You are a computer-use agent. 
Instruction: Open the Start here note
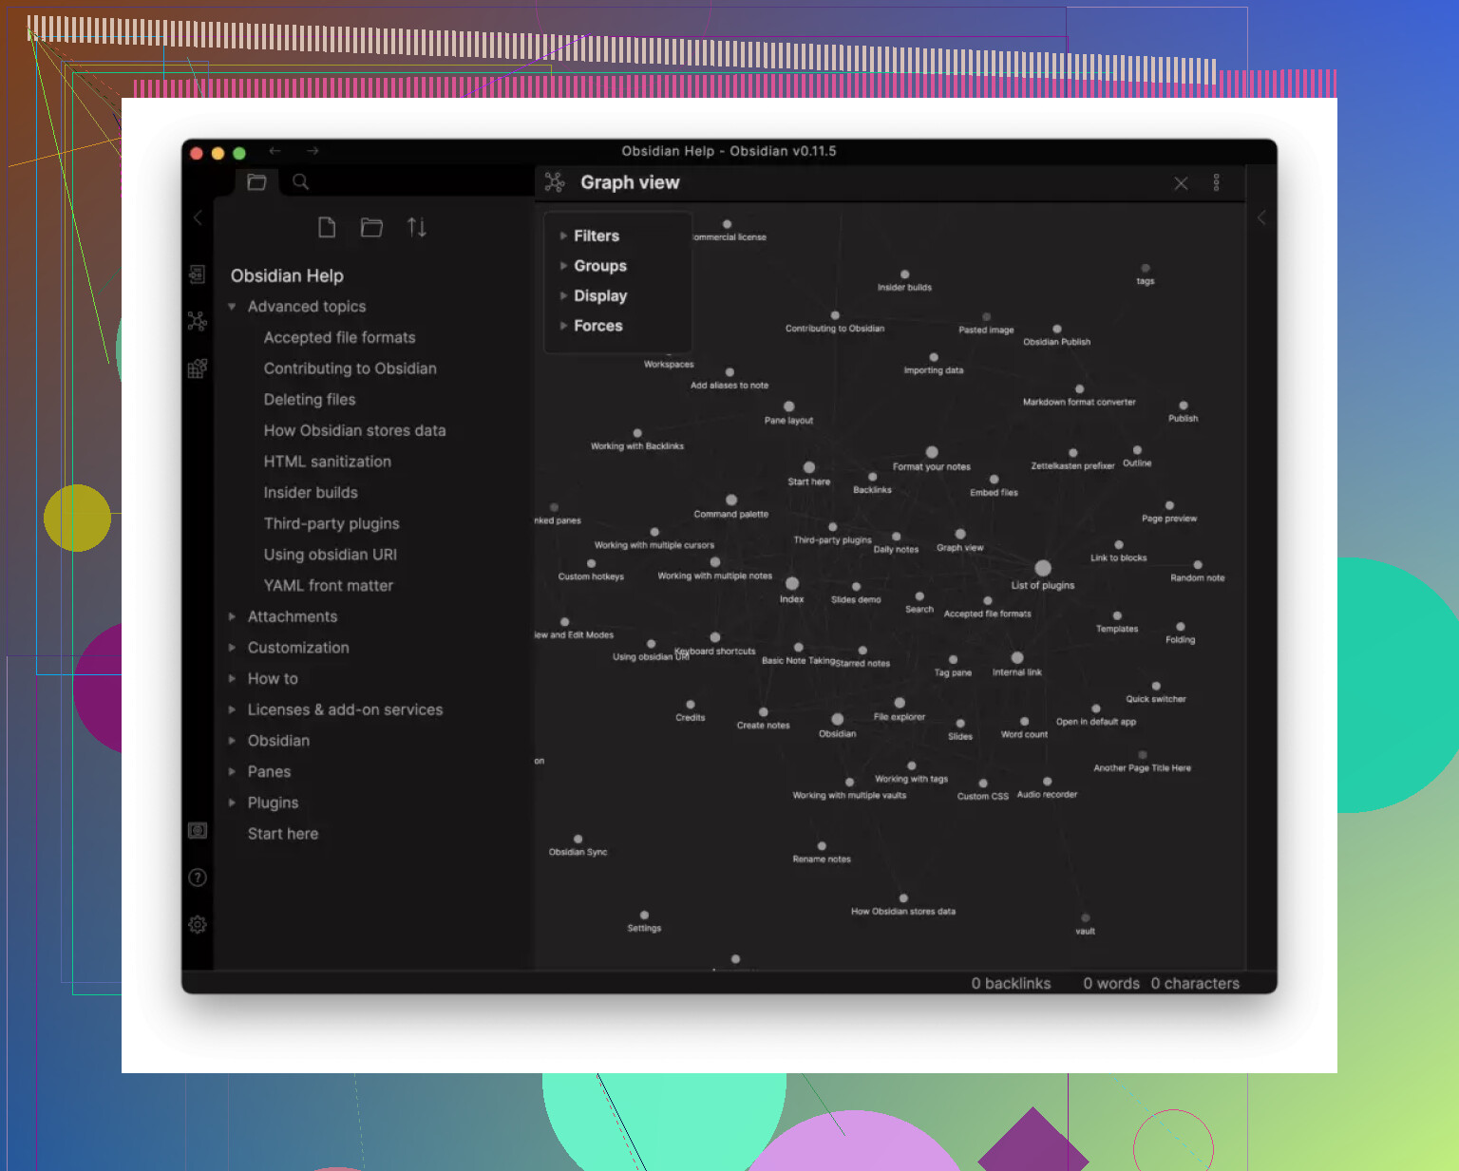pyautogui.click(x=283, y=834)
